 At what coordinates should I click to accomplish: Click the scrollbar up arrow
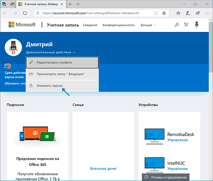(211, 20)
